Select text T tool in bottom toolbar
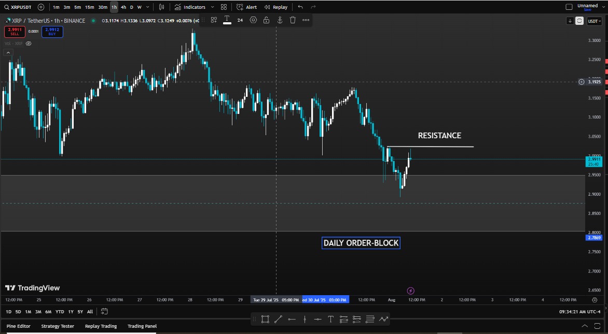The image size is (608, 334). (331, 320)
